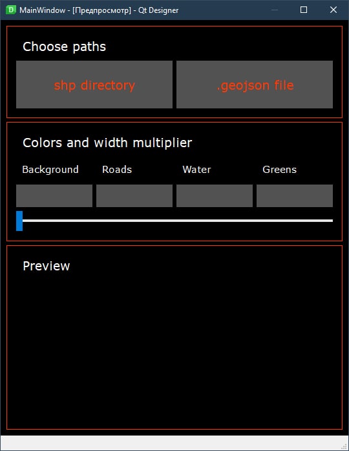Image resolution: width=349 pixels, height=451 pixels.
Task: Pick the Greens color swatch button
Action: 295,196
